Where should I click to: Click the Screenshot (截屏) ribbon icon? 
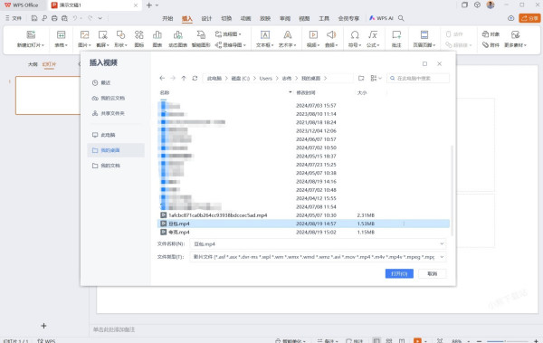[x=102, y=34]
